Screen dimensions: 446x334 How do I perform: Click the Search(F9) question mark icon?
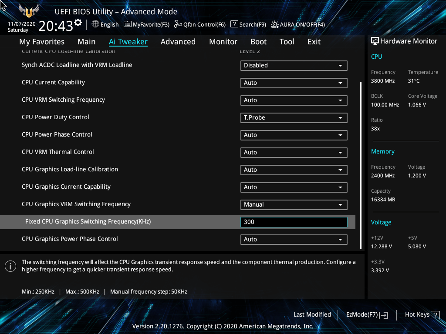234,24
